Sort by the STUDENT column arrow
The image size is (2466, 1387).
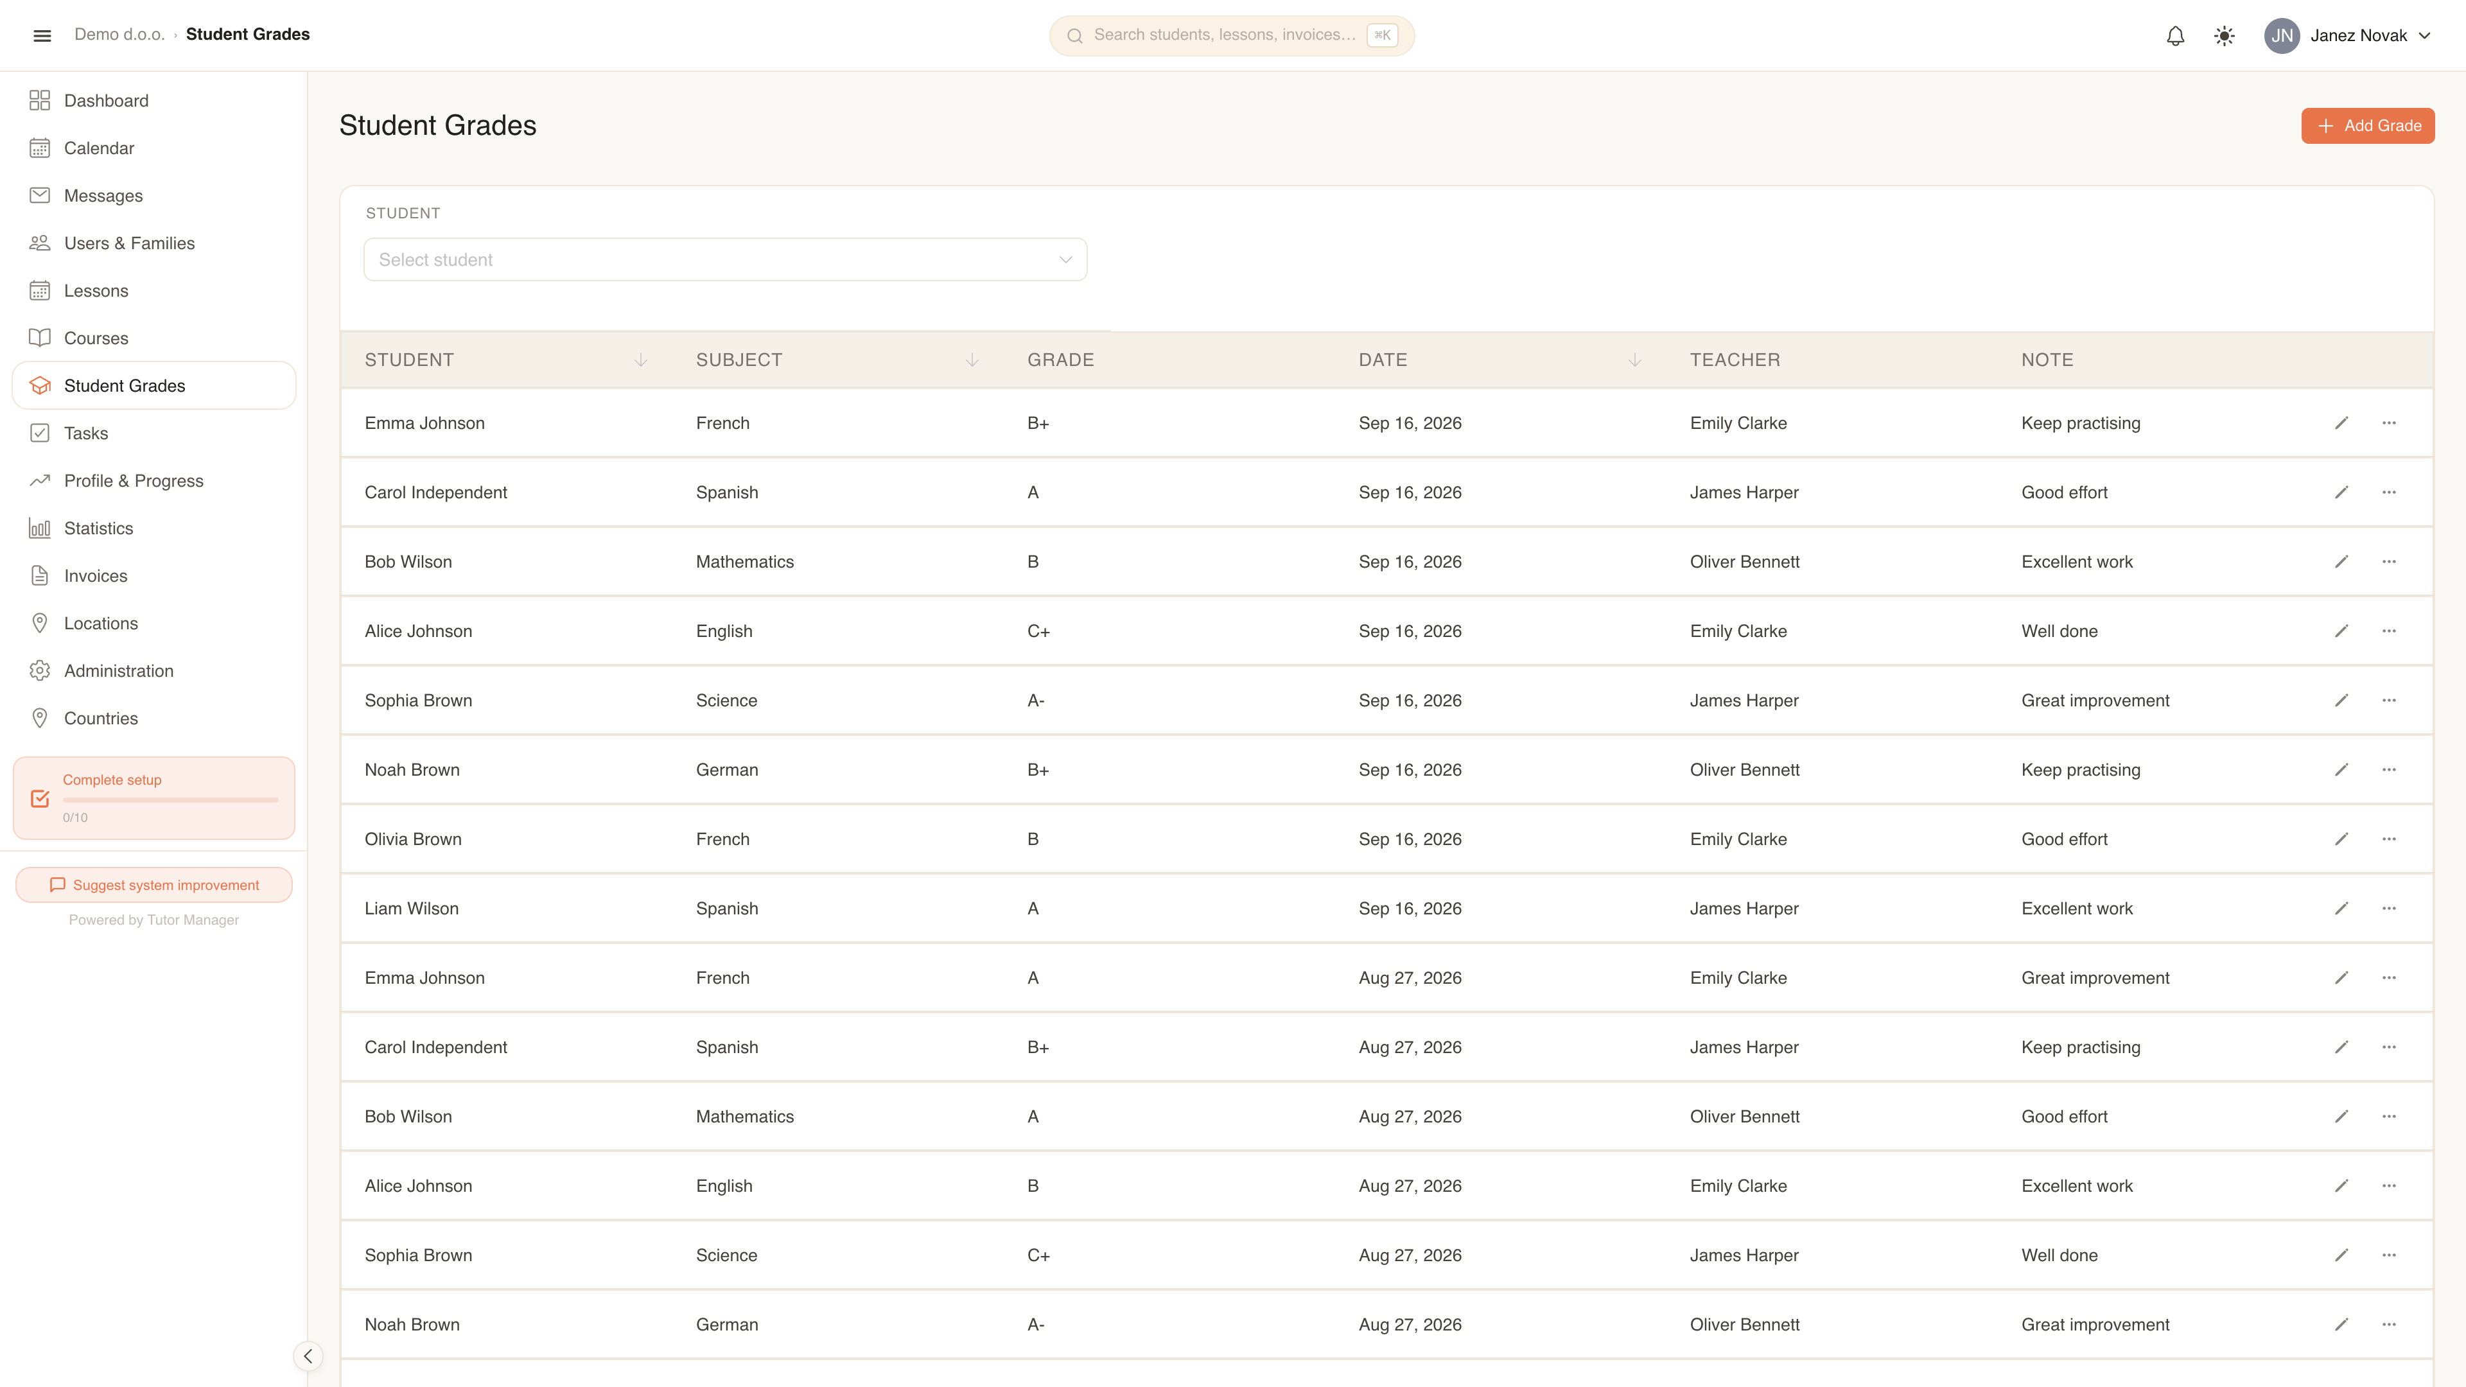coord(640,360)
